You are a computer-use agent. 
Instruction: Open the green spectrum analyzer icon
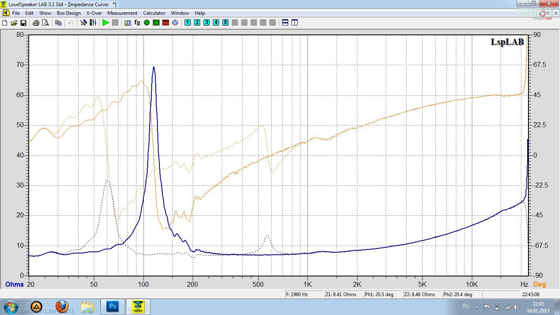[x=156, y=23]
